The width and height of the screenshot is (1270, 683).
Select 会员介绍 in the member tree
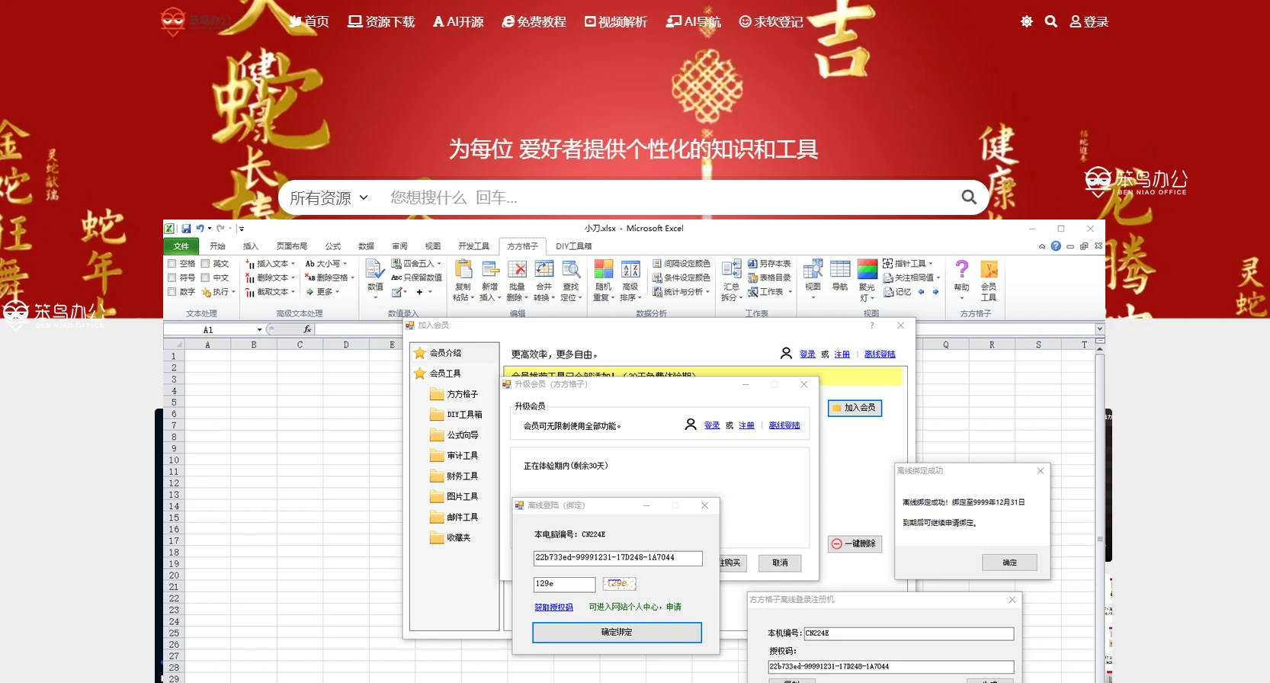[438, 353]
